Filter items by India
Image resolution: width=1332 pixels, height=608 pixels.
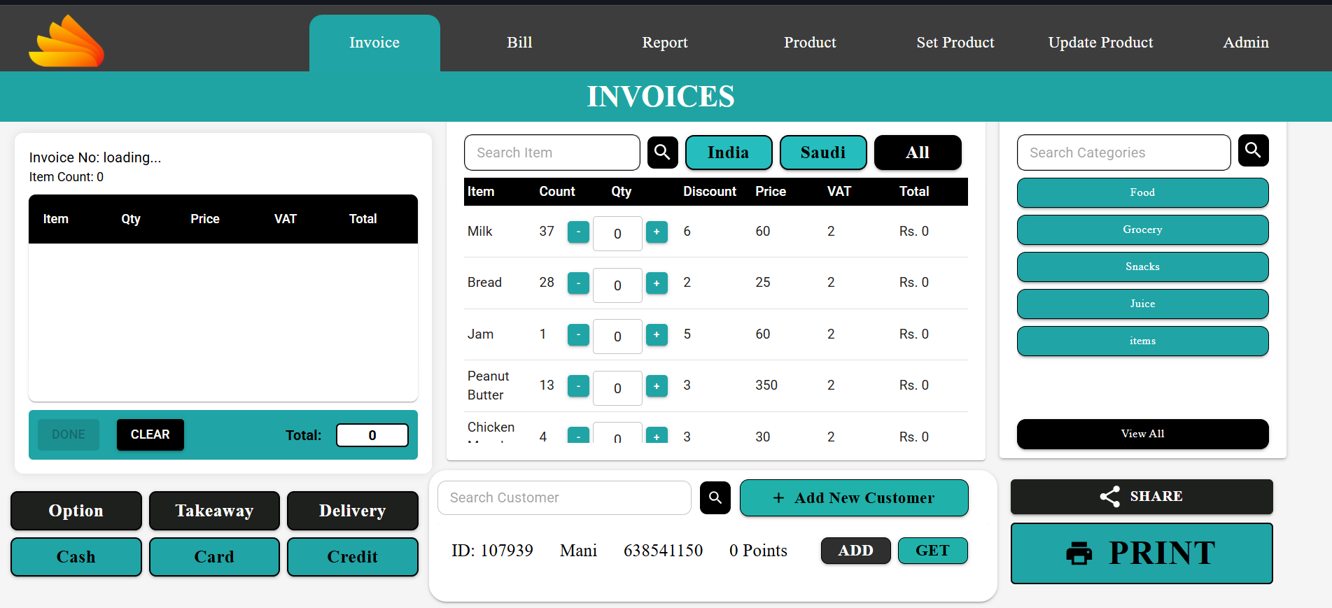pyautogui.click(x=728, y=153)
